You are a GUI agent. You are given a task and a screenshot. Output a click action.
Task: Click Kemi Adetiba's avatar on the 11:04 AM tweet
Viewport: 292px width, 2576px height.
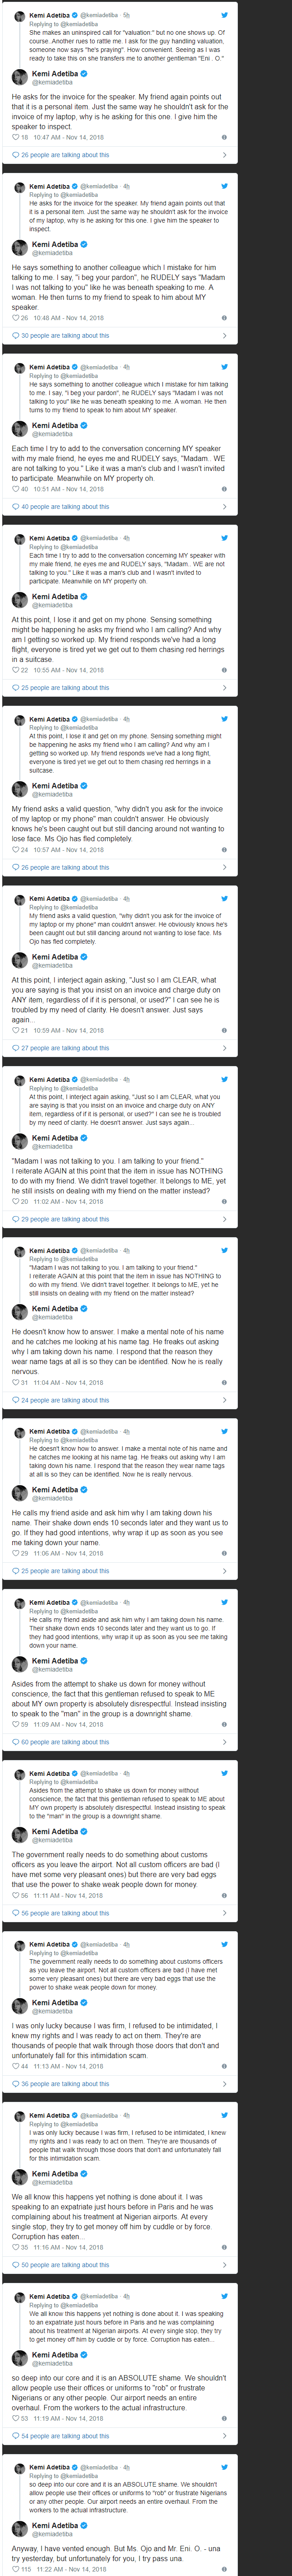[x=19, y=1312]
